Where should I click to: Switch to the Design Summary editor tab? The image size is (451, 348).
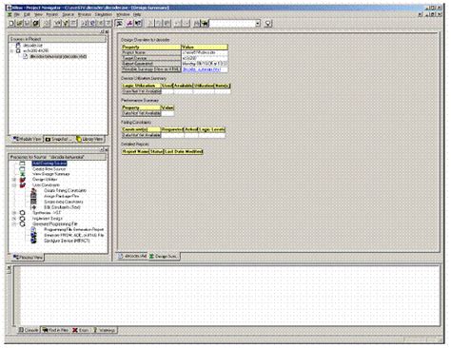click(164, 256)
